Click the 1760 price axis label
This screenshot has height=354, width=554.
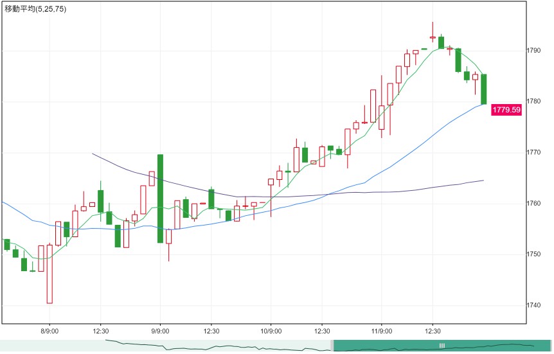(533, 204)
